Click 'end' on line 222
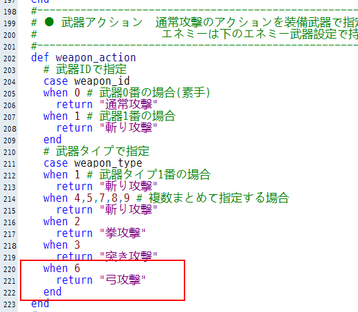This screenshot has width=358, height=312. pos(52,292)
